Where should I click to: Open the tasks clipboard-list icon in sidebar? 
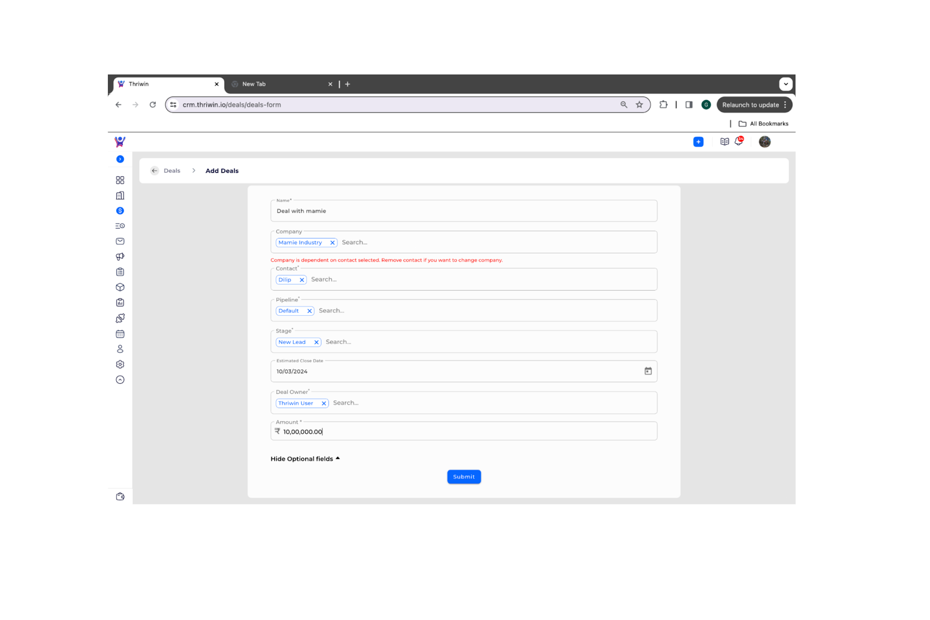[x=120, y=272]
